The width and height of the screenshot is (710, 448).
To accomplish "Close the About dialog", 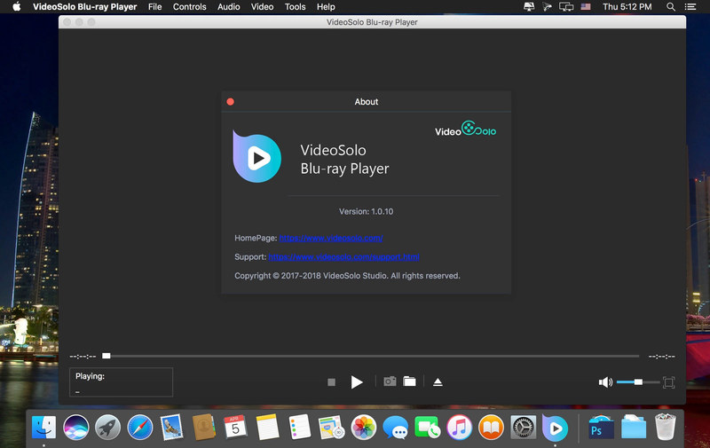I will coord(230,102).
